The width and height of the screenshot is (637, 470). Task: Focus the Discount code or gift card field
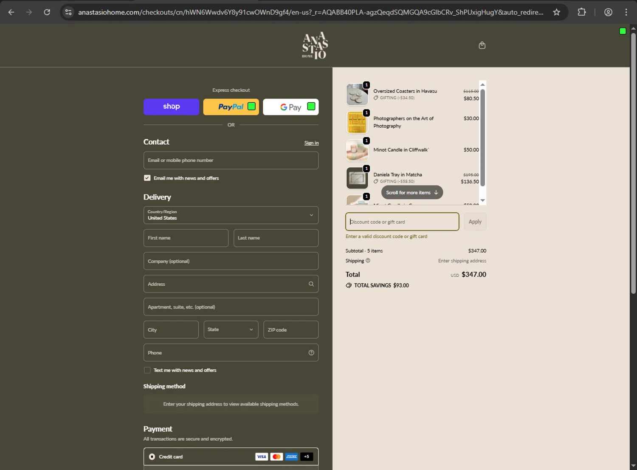click(402, 222)
